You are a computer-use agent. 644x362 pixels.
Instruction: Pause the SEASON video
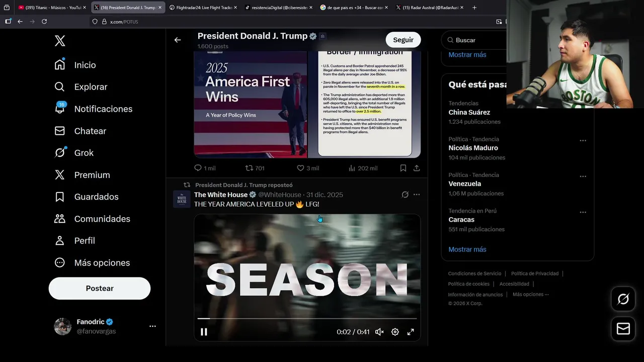(x=204, y=332)
